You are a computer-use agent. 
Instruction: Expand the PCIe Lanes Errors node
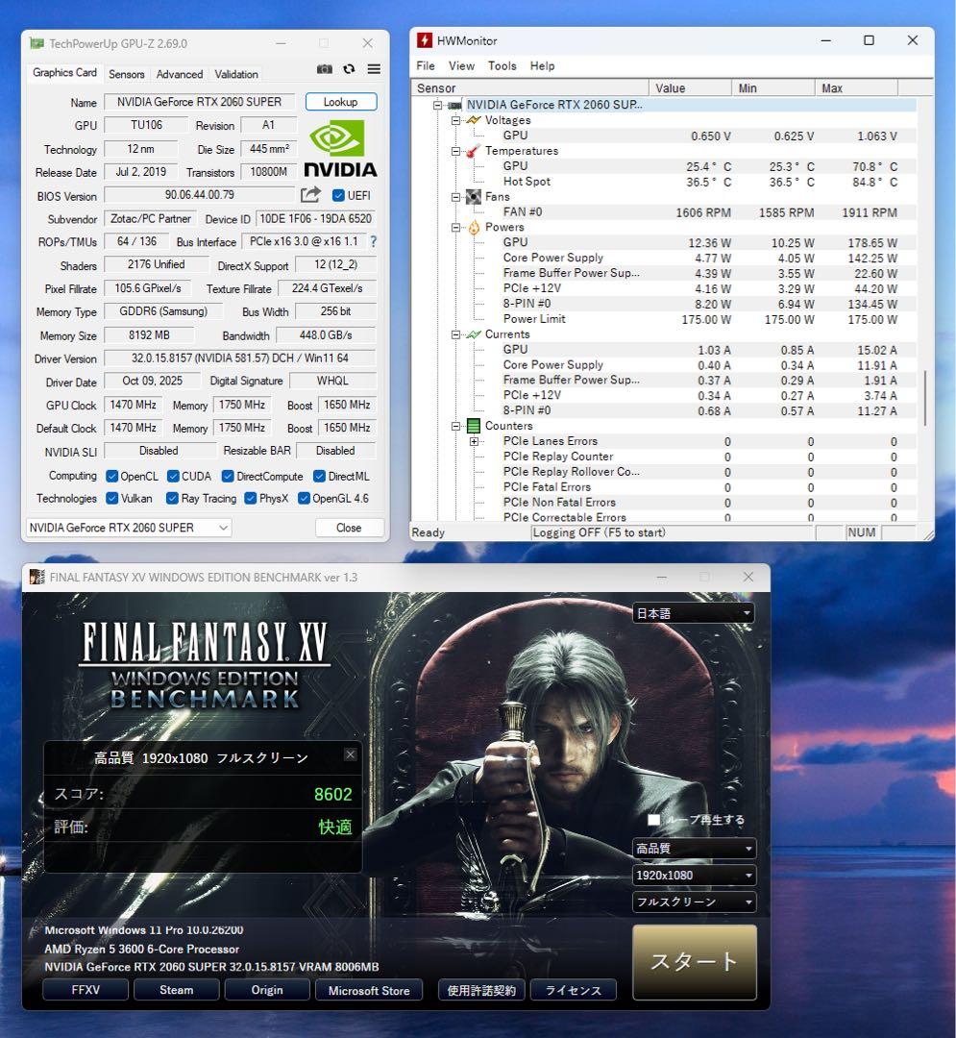(x=475, y=441)
